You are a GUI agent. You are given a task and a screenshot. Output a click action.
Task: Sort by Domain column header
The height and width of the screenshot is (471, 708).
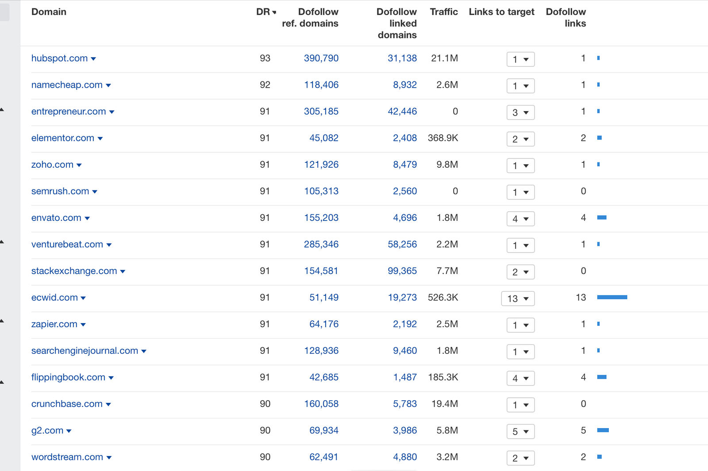(49, 12)
